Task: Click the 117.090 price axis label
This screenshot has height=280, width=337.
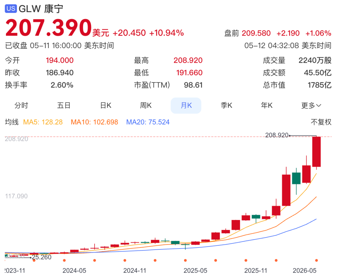Action: click(x=16, y=196)
